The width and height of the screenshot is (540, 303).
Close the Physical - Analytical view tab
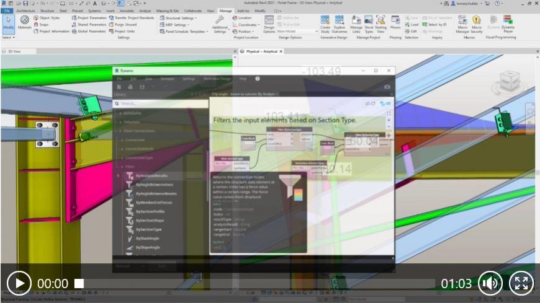(281, 51)
